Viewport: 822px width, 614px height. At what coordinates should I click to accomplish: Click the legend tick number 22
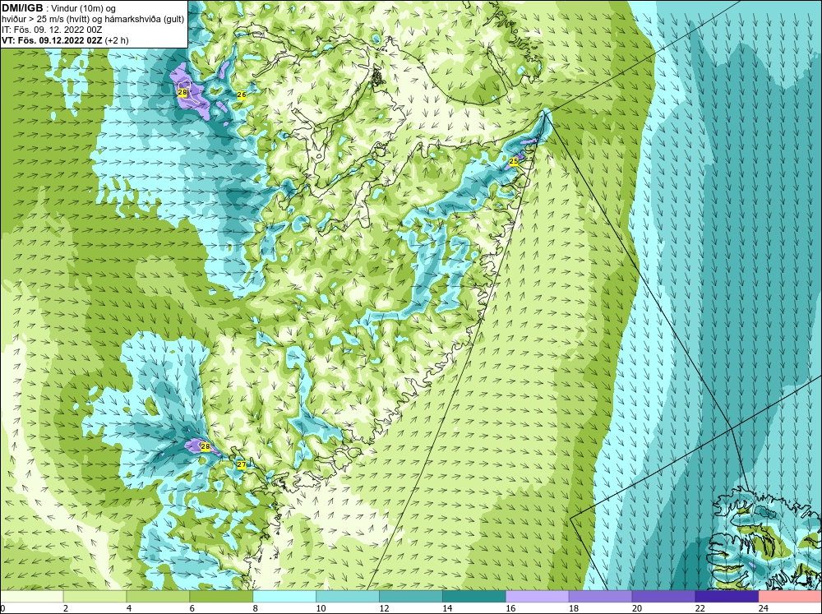click(700, 608)
